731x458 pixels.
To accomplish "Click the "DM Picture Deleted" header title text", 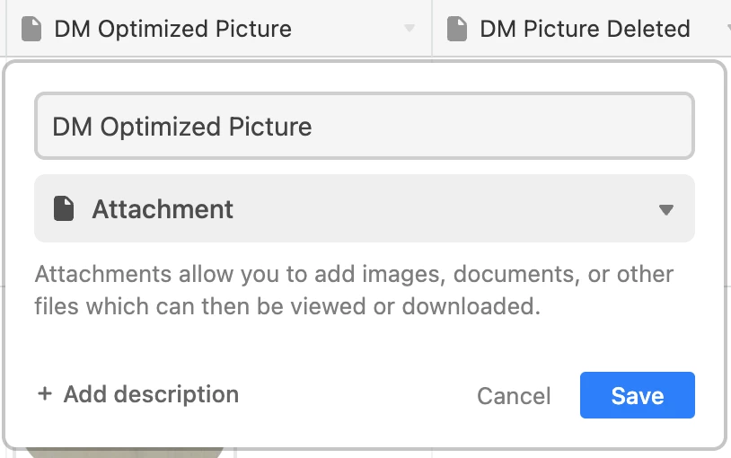I will [x=585, y=29].
